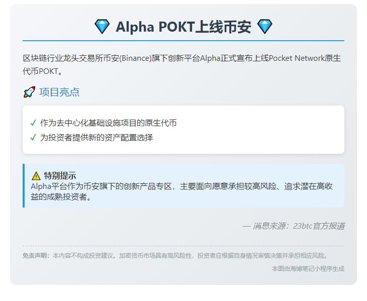
Task: Click the diamond emoji right of the title
Action: pos(265,27)
